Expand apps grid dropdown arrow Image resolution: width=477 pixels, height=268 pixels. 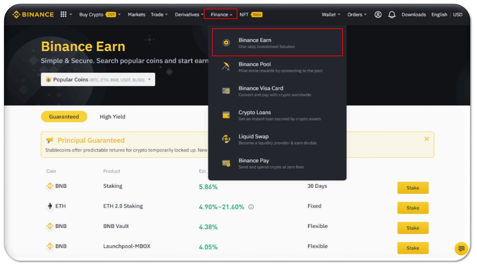tap(71, 15)
